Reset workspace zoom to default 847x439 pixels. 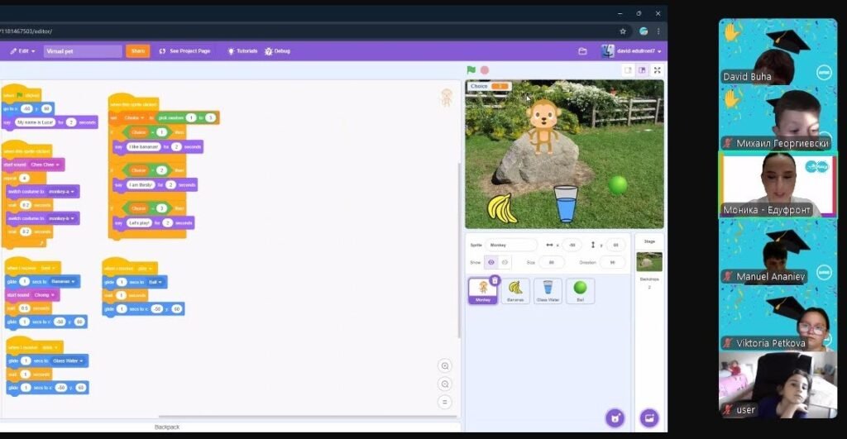(x=444, y=403)
